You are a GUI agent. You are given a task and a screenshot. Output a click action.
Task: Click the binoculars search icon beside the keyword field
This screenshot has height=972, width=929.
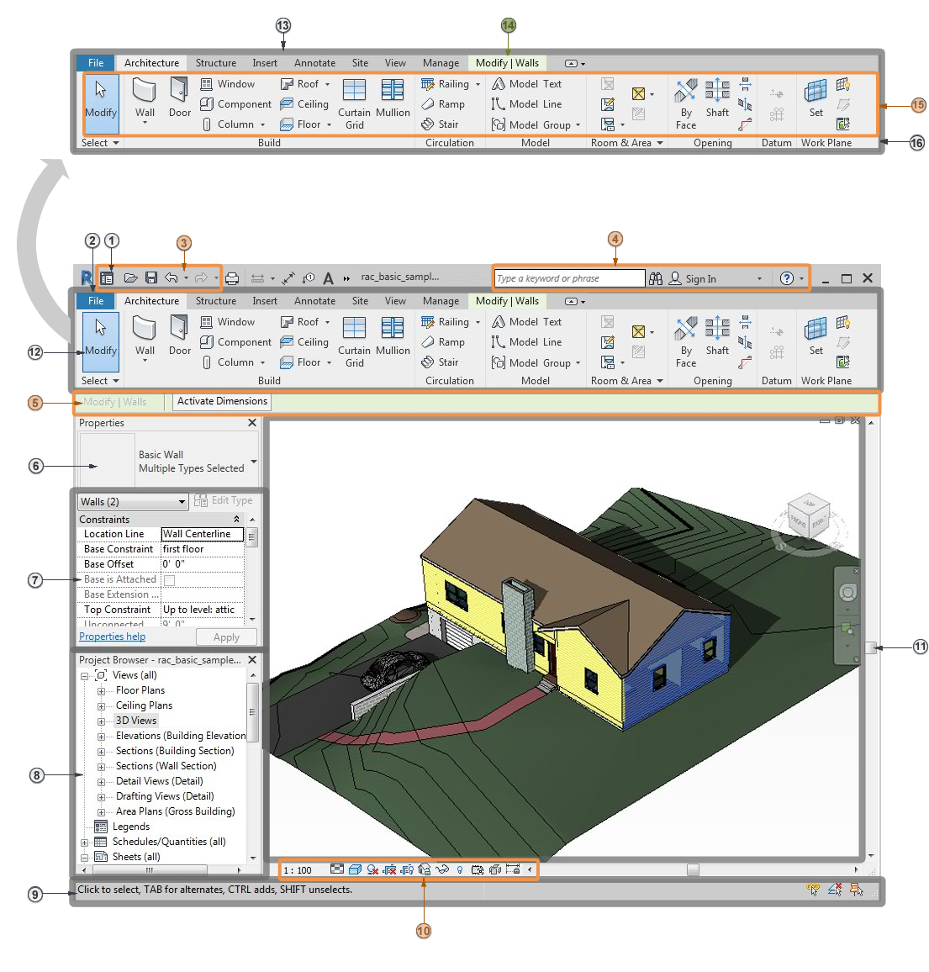point(655,278)
